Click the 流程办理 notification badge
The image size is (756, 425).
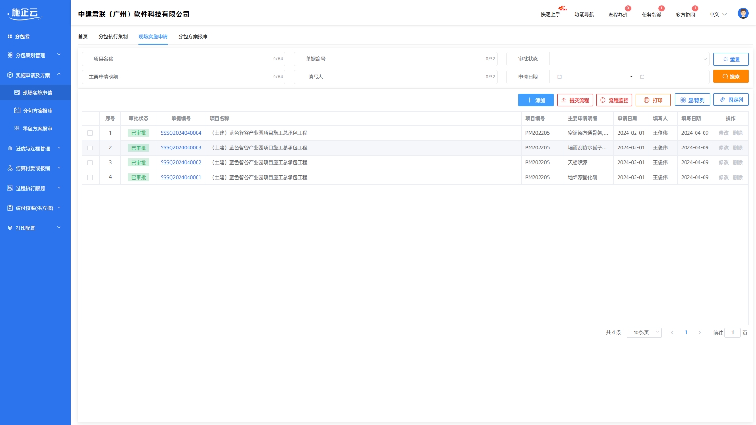628,8
